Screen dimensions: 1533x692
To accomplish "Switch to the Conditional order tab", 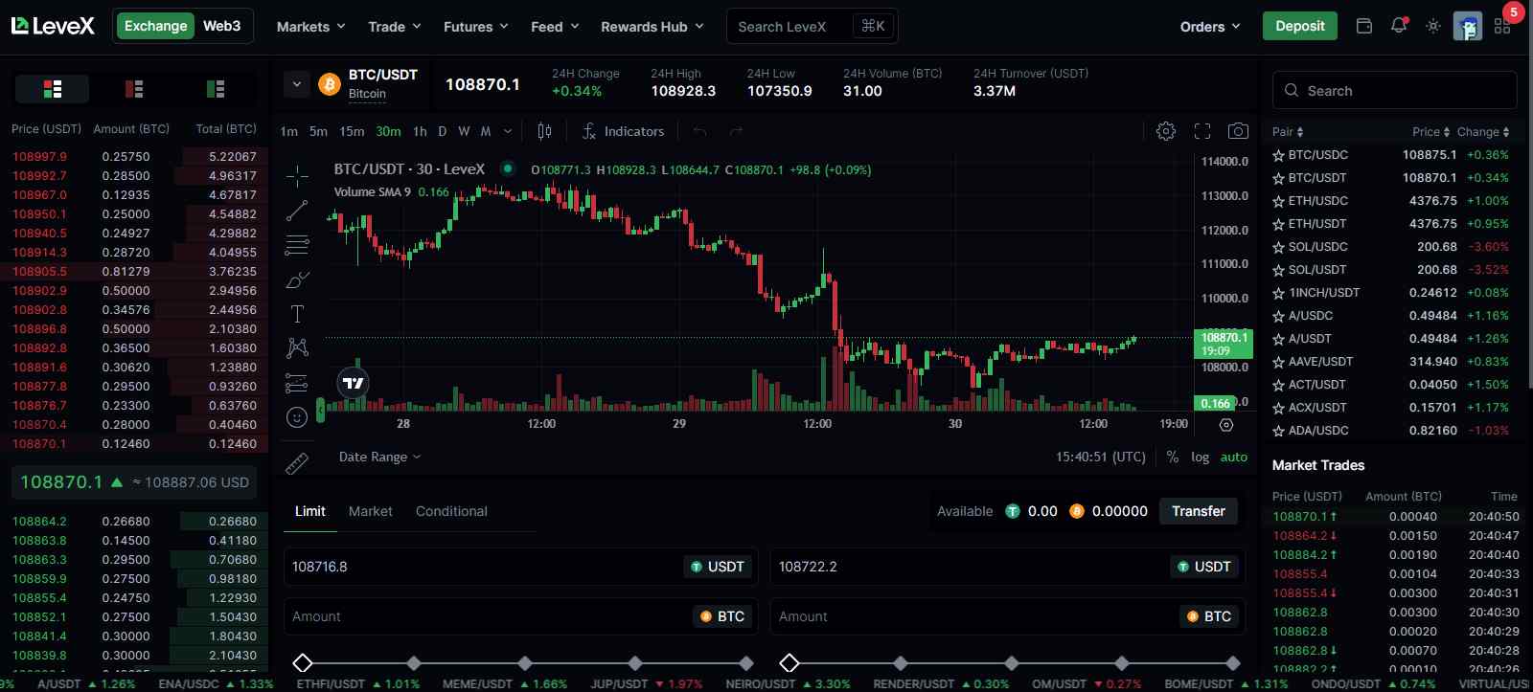I will pos(451,511).
